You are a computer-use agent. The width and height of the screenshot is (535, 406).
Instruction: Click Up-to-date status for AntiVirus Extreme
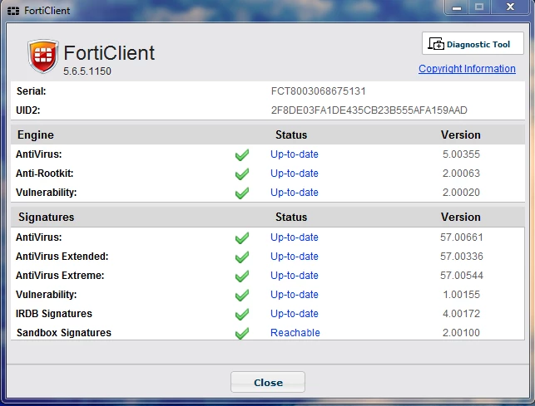[x=295, y=275]
